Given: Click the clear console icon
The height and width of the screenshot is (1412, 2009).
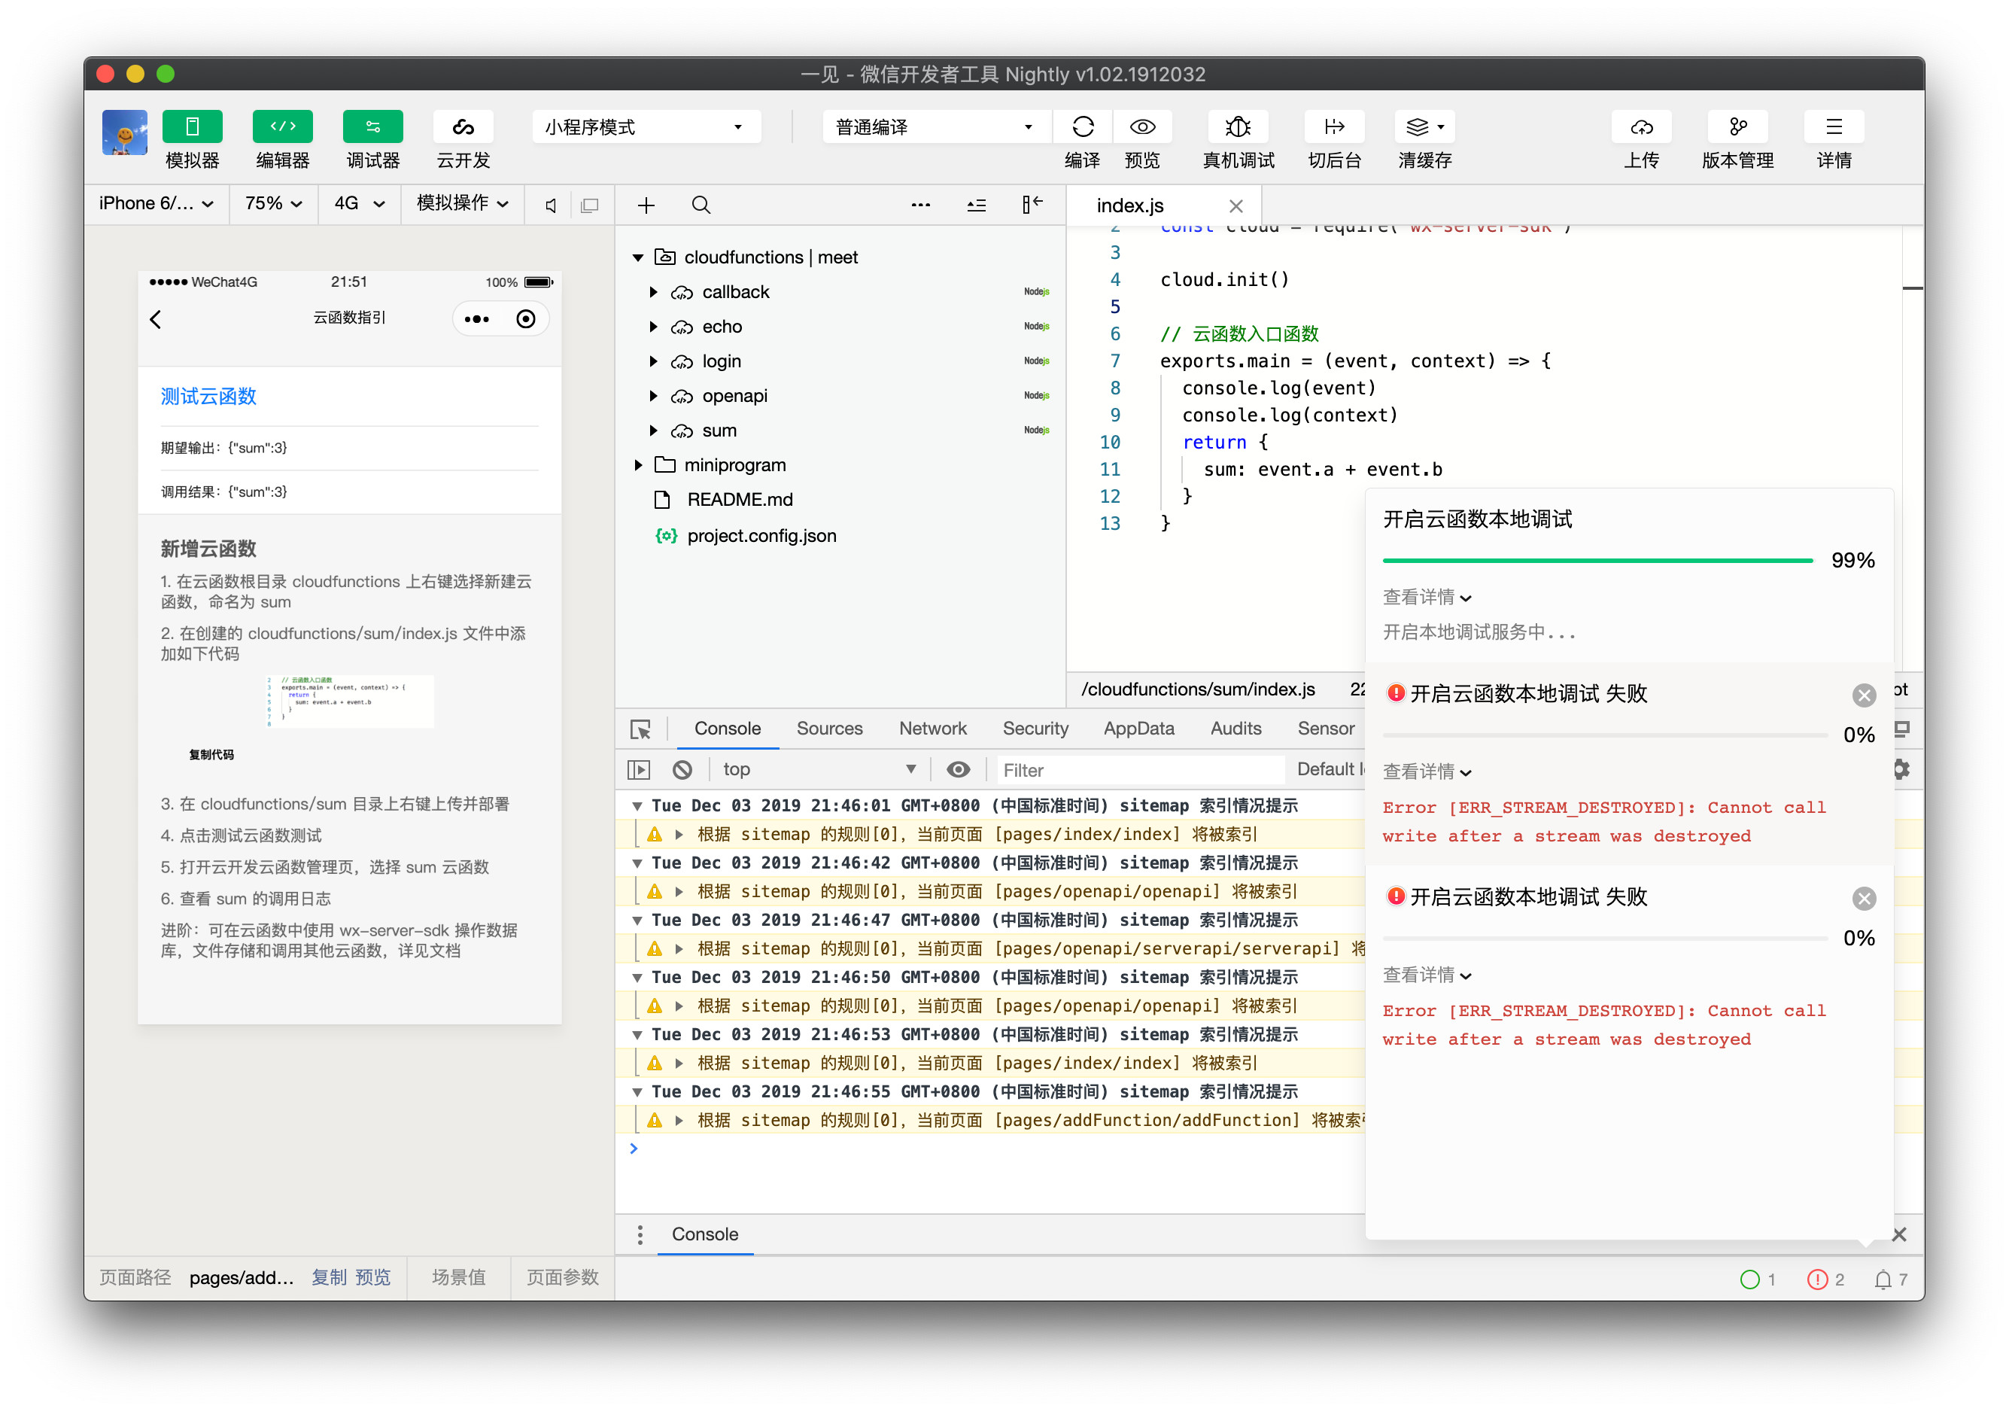Looking at the screenshot, I should pyautogui.click(x=682, y=769).
